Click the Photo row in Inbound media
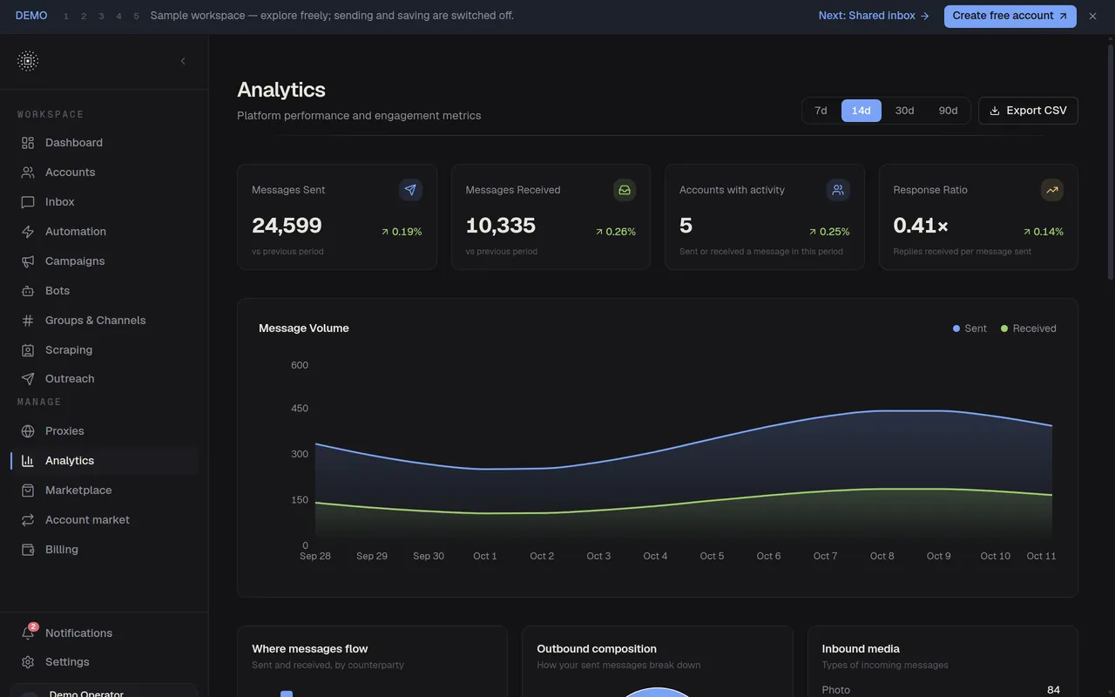1115x697 pixels. [x=941, y=690]
